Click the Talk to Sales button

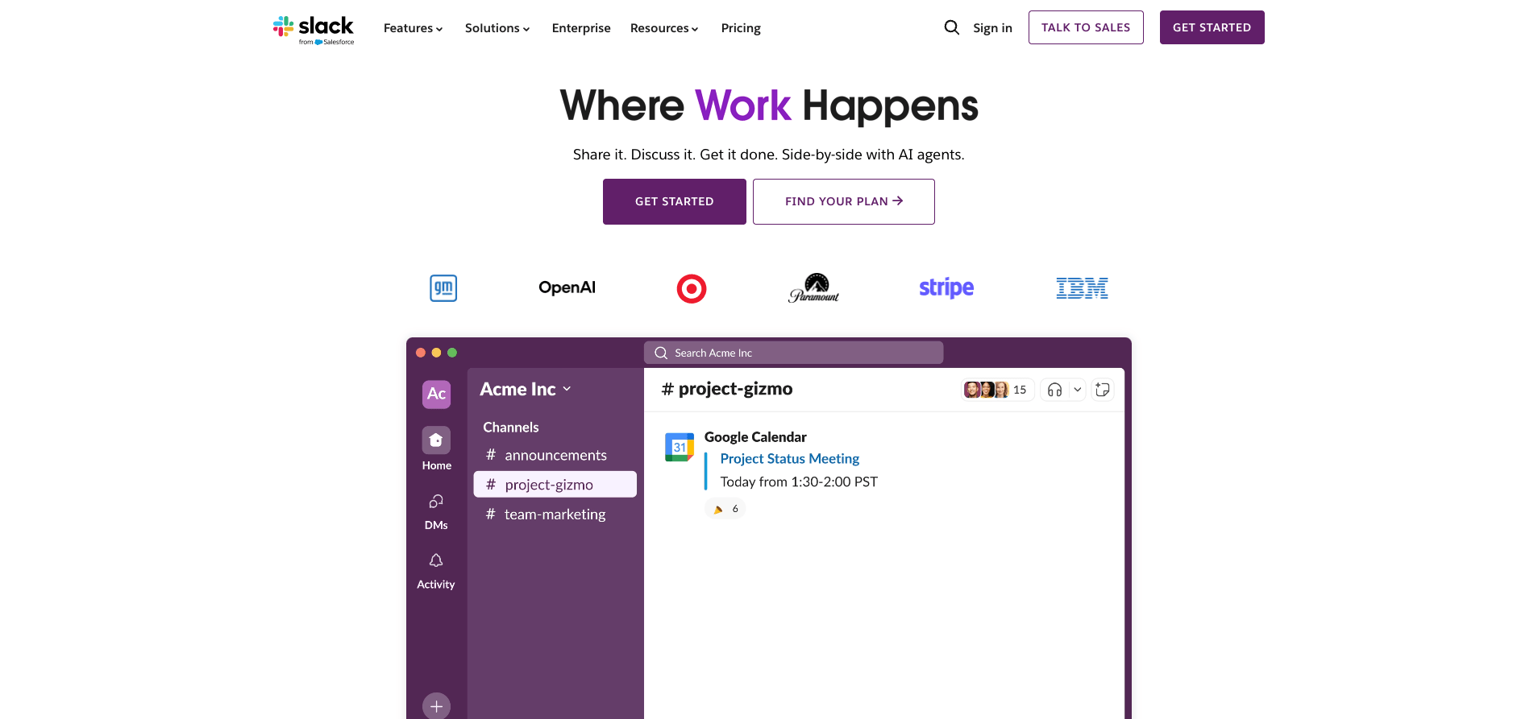1086,27
